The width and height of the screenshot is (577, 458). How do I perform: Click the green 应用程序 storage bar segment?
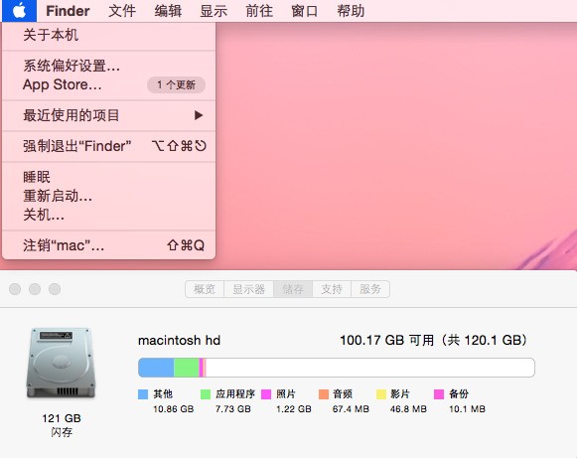point(186,368)
